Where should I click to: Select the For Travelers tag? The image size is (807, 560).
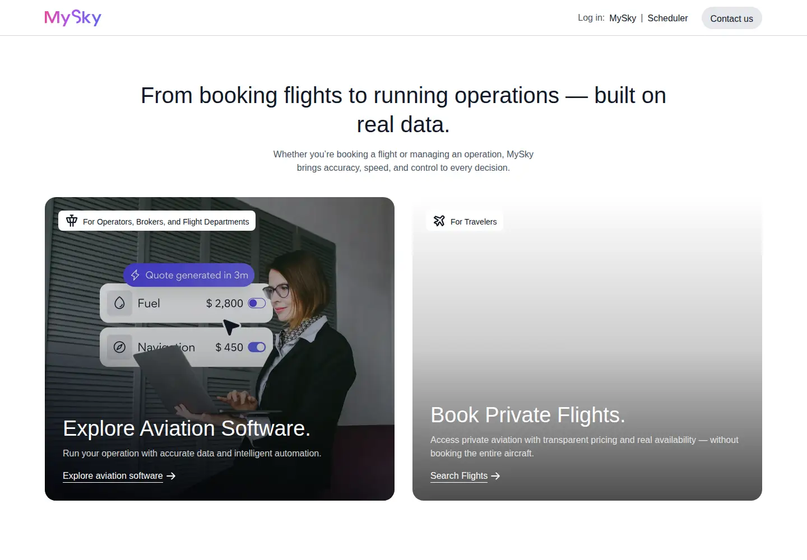pyautogui.click(x=465, y=221)
